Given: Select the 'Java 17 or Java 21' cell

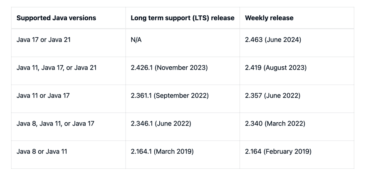Looking at the screenshot, I should pyautogui.click(x=43, y=40).
